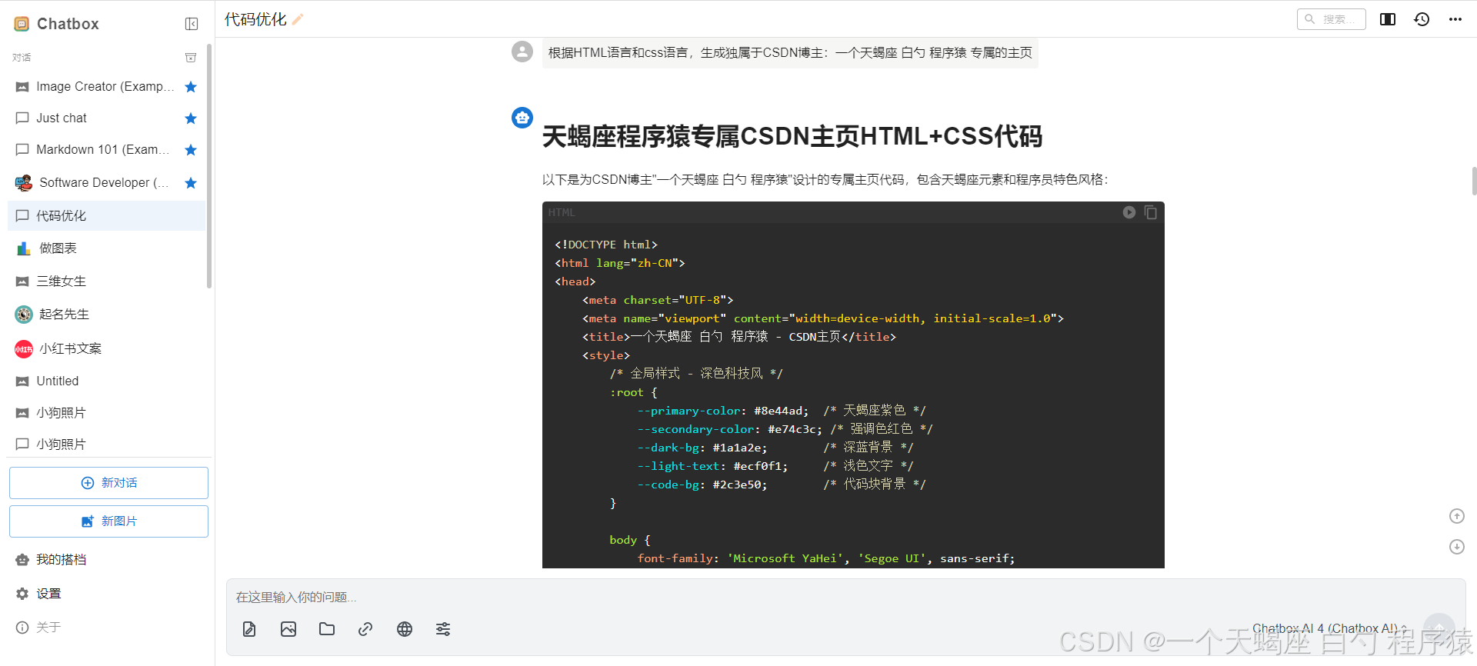Open the Markdown 101 conversation
Screen dimensions: 1477x666
pyautogui.click(x=106, y=150)
